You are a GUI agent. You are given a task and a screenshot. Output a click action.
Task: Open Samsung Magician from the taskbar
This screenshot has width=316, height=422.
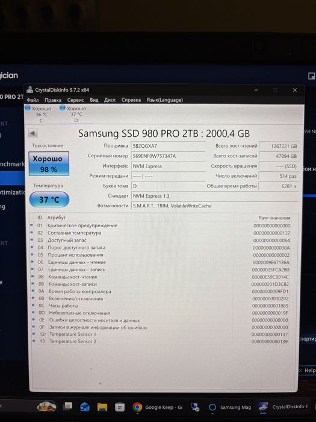(x=230, y=407)
